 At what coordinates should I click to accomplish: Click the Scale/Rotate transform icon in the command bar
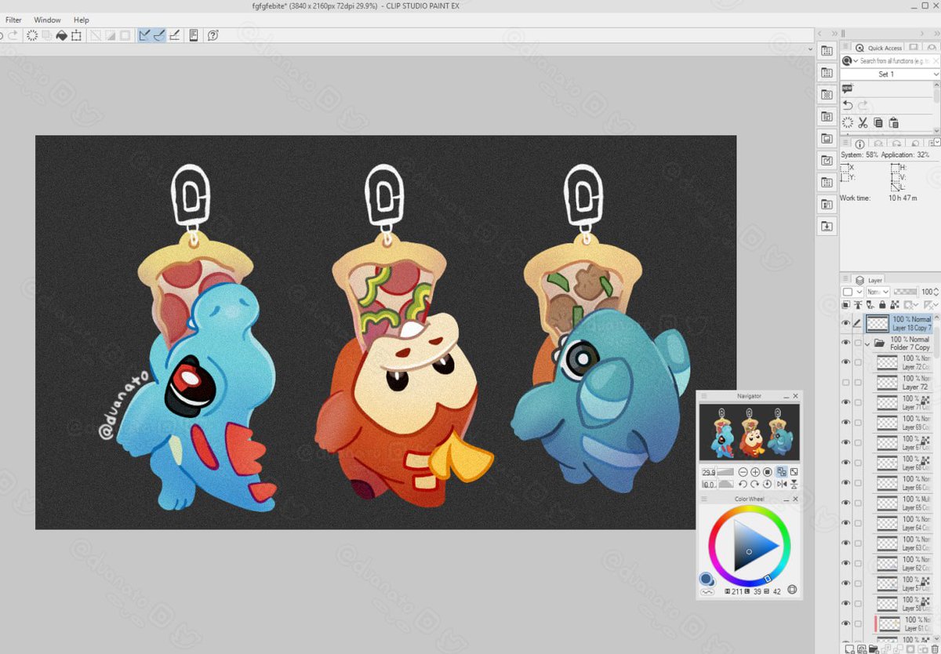(76, 35)
